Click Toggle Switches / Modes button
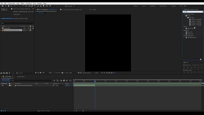This screenshot has height=115, width=204. pyautogui.click(x=43, y=111)
